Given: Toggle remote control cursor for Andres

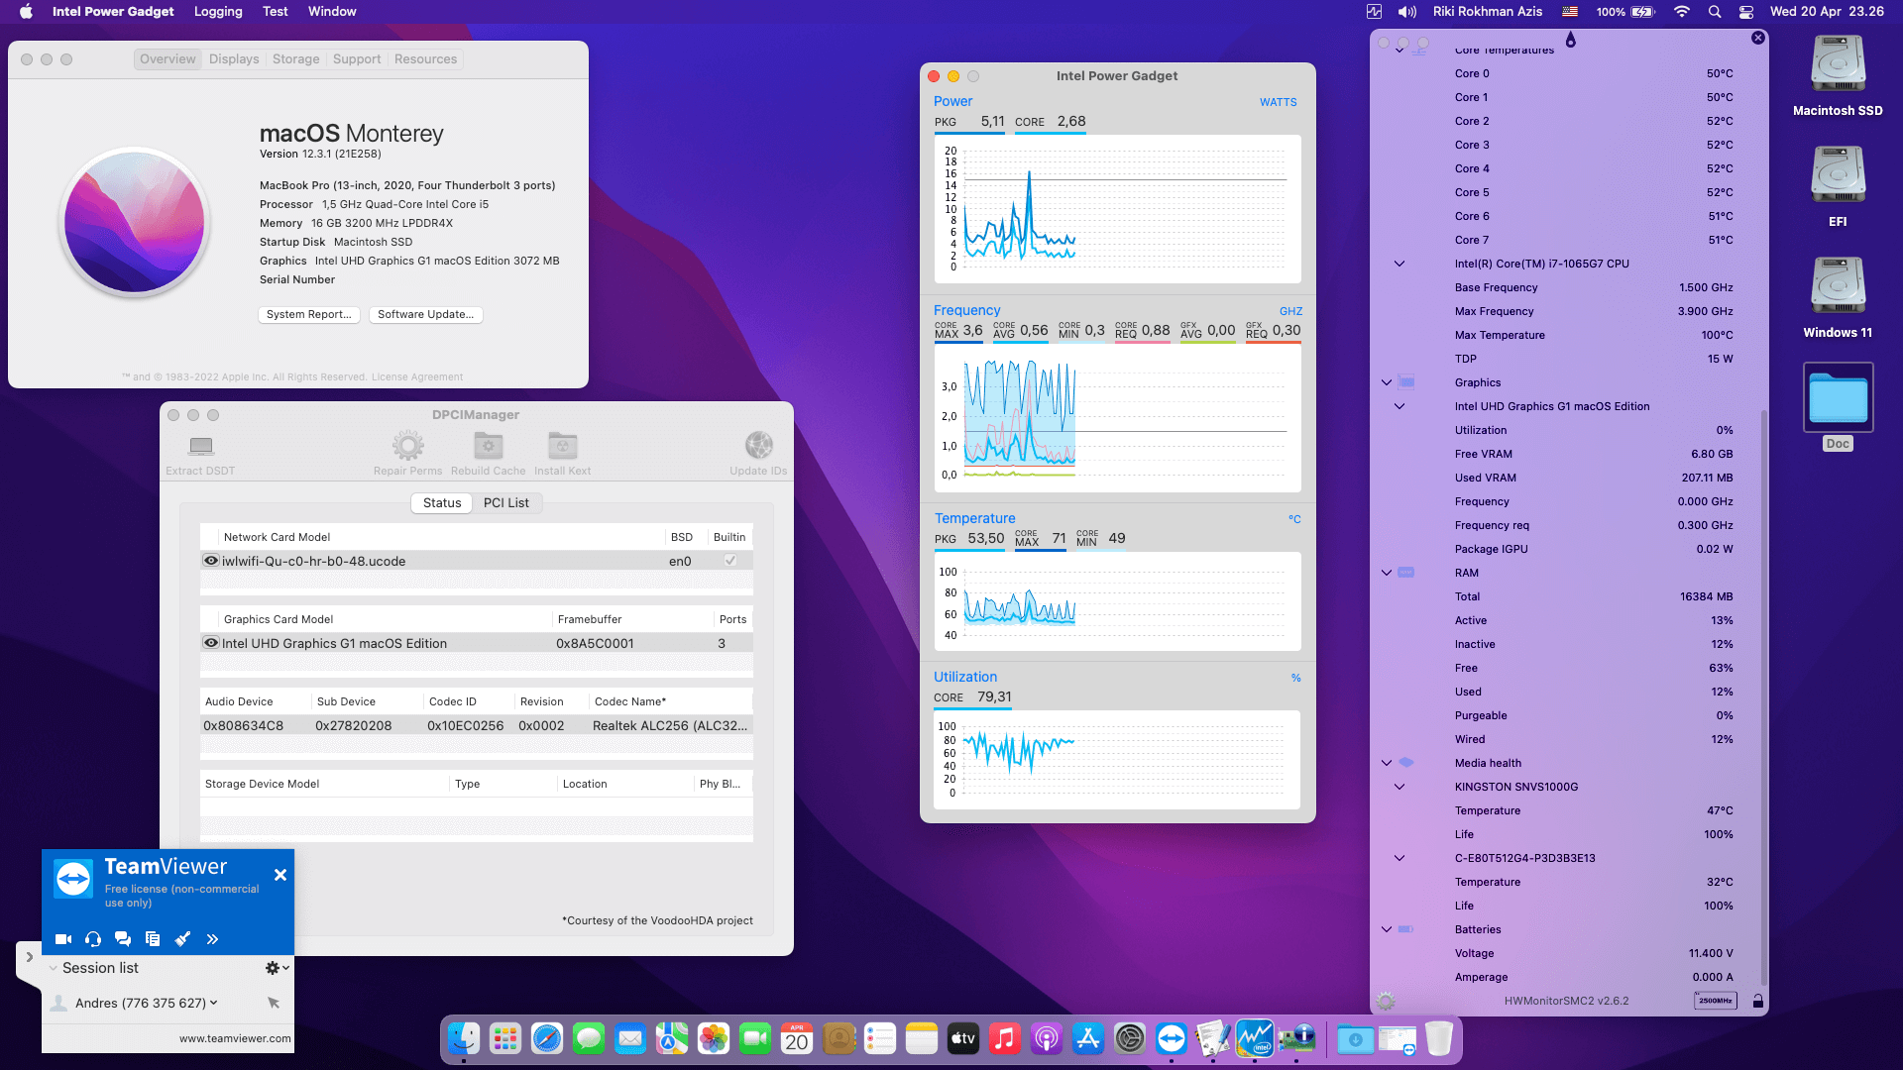Looking at the screenshot, I should click(x=274, y=1003).
